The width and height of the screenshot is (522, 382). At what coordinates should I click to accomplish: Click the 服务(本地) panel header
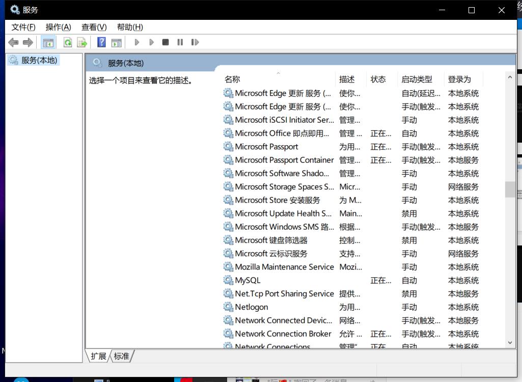click(x=125, y=63)
